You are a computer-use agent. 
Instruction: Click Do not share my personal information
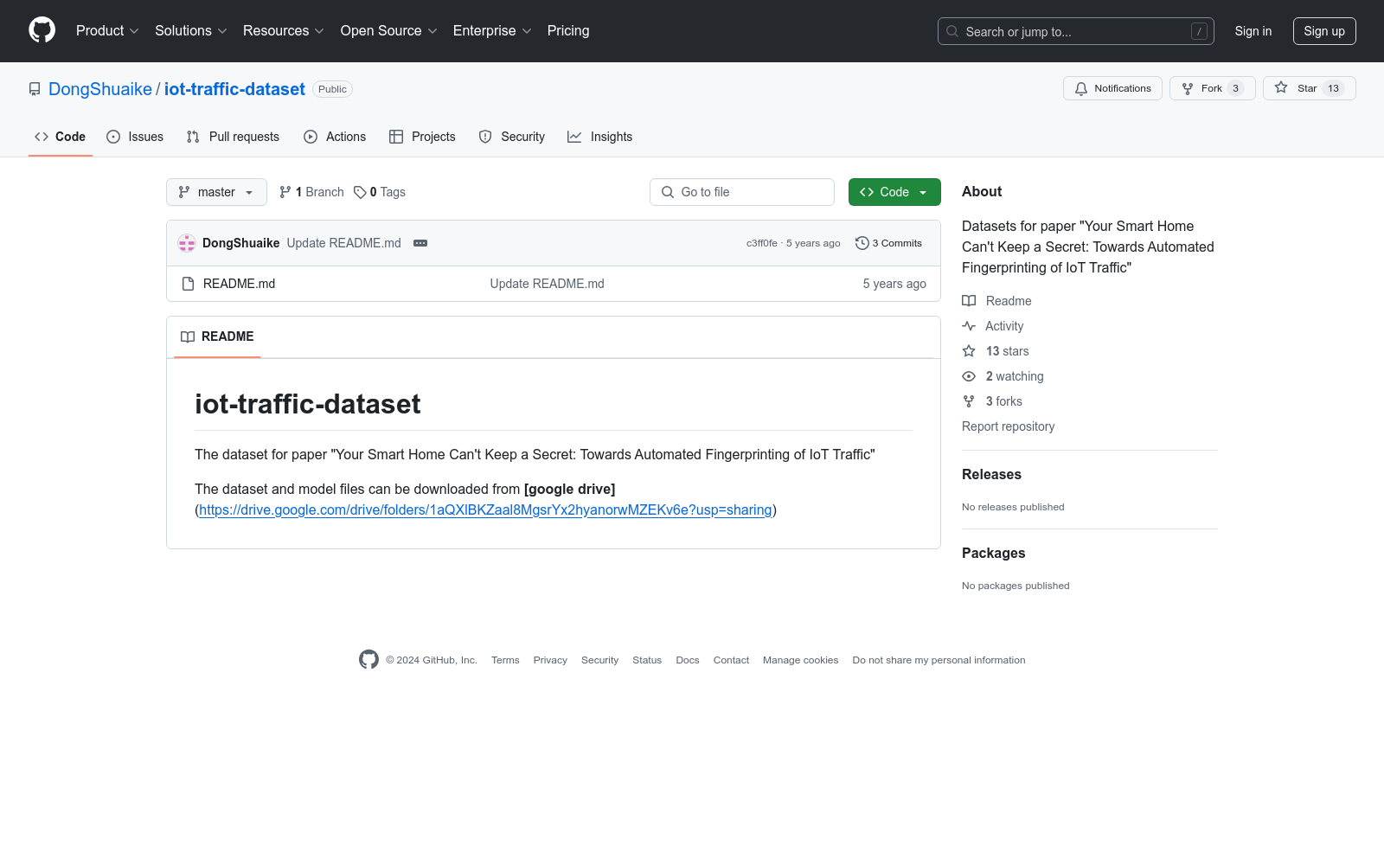(x=939, y=660)
